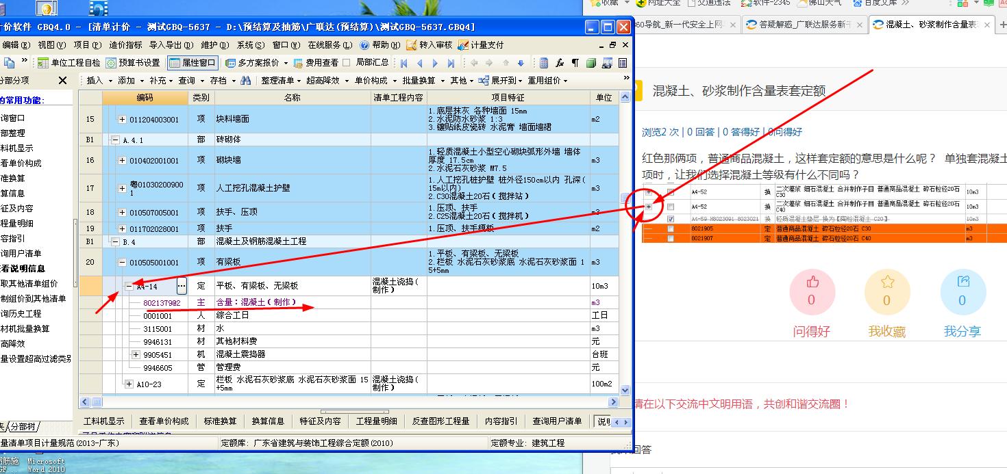Screen dimensions: 1007x474
Task: Click the 编码 column header
Action: click(x=145, y=98)
